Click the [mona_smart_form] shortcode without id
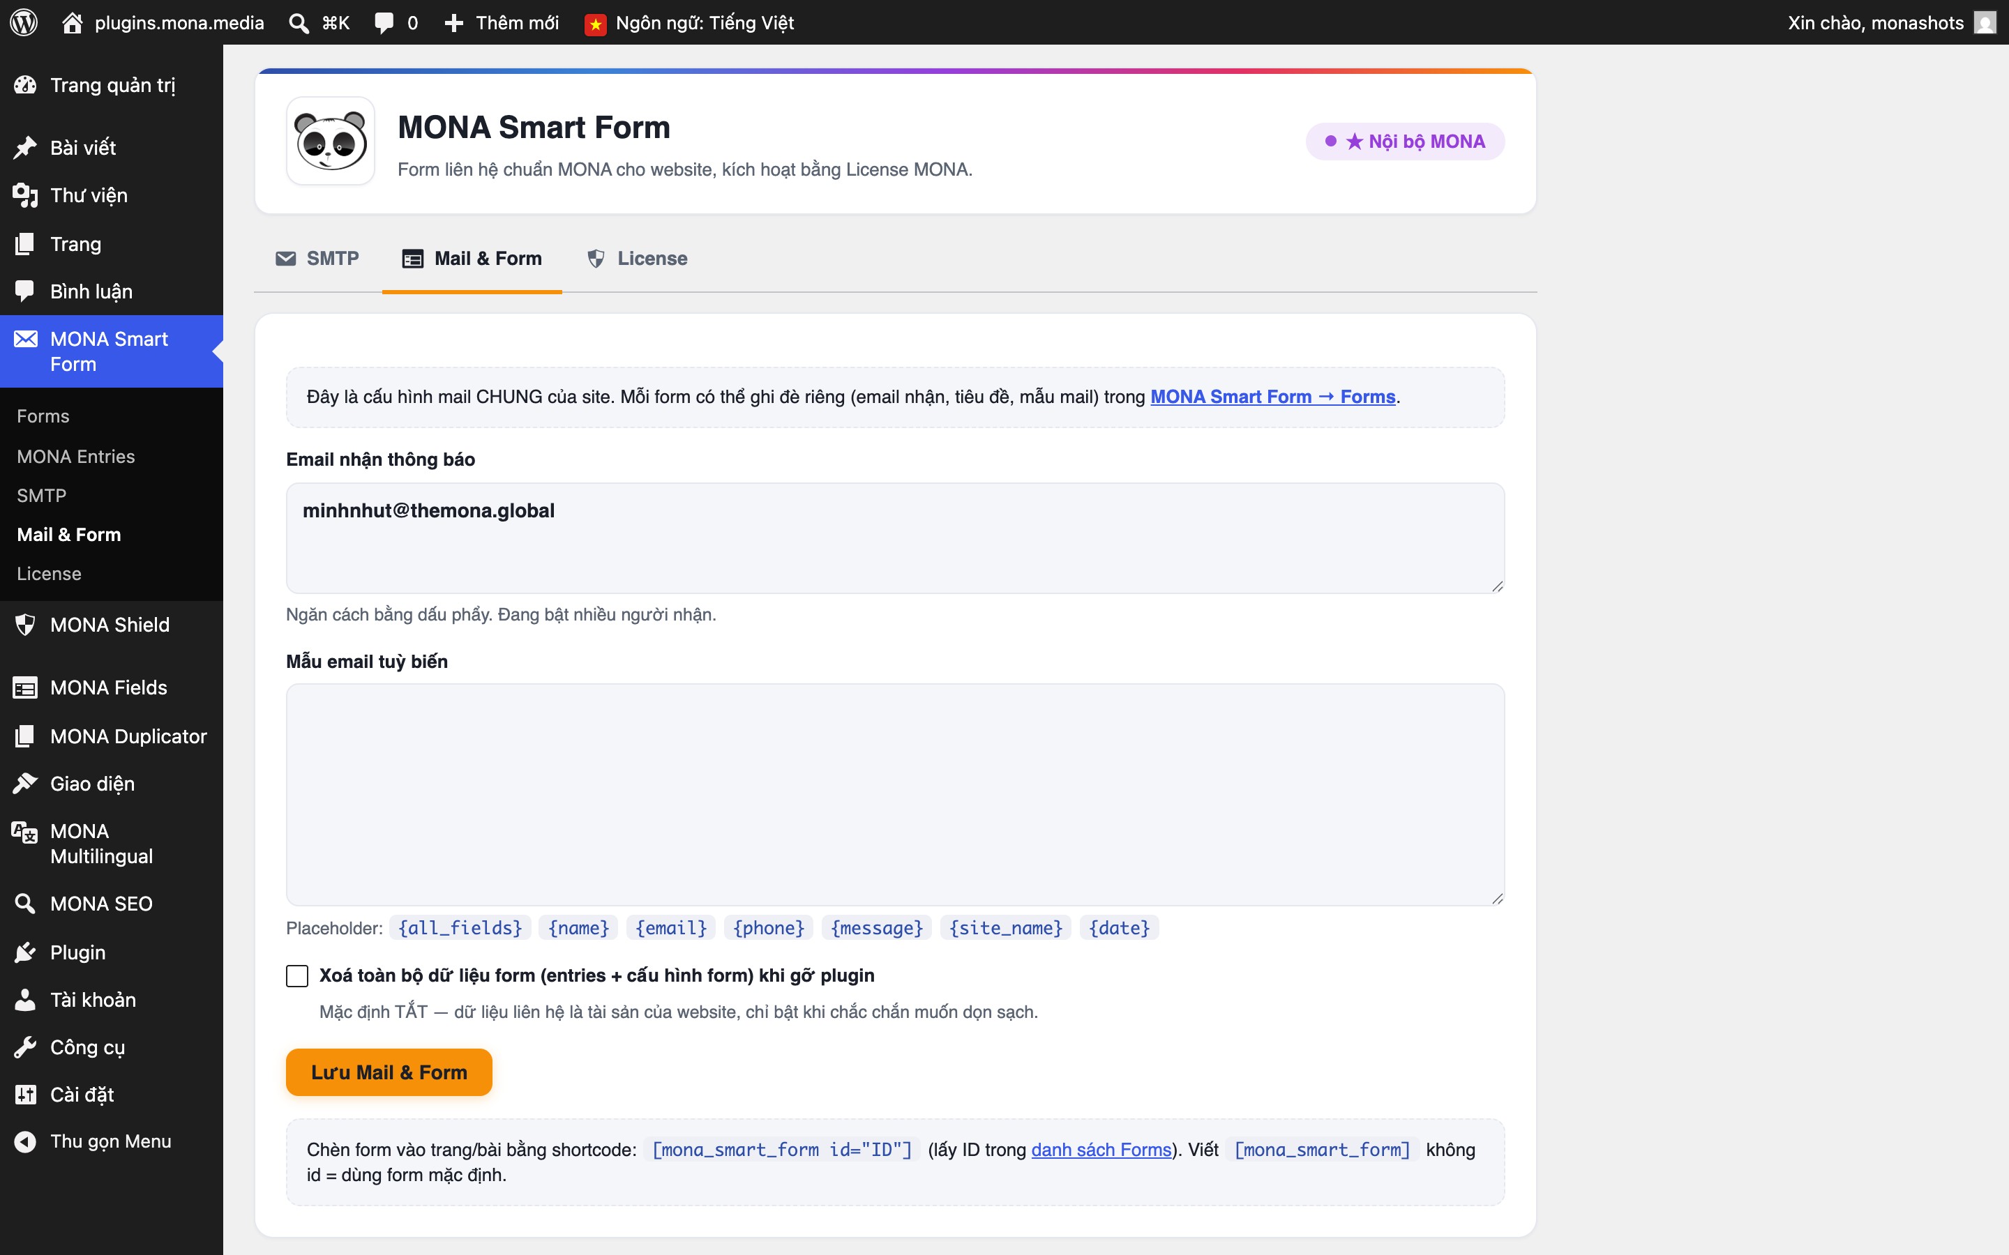Image resolution: width=2009 pixels, height=1255 pixels. click(1323, 1150)
